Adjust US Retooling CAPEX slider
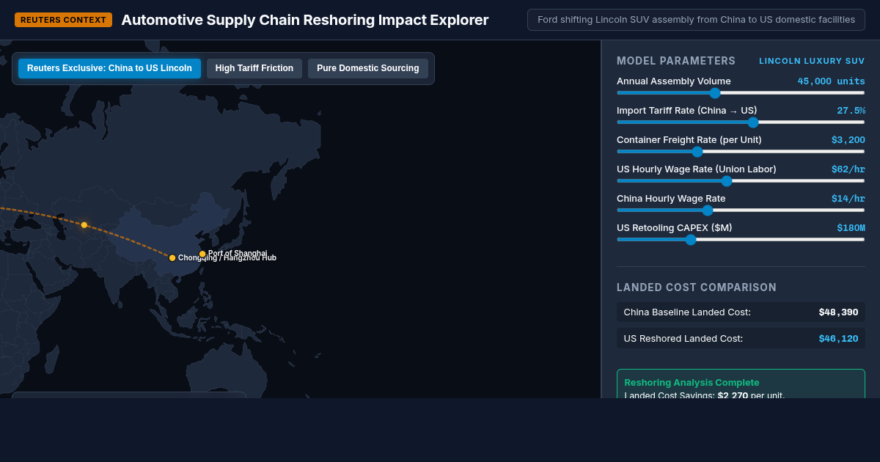 (x=741, y=239)
